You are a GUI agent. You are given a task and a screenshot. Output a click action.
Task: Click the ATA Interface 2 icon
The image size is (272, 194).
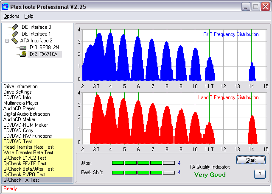pos(15,41)
